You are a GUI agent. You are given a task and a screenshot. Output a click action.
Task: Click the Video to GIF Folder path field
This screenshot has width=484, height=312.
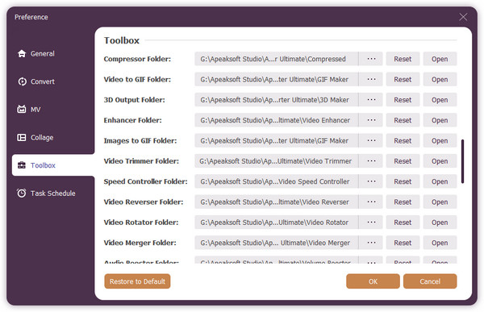coord(277,79)
